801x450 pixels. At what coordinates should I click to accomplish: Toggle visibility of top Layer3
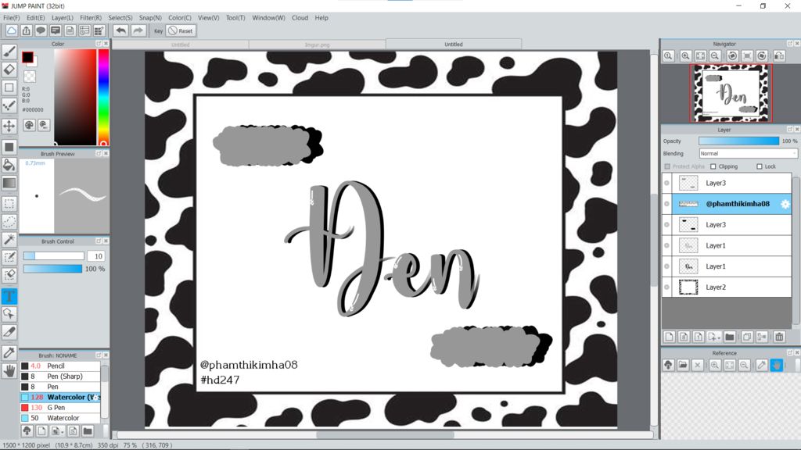click(x=666, y=183)
